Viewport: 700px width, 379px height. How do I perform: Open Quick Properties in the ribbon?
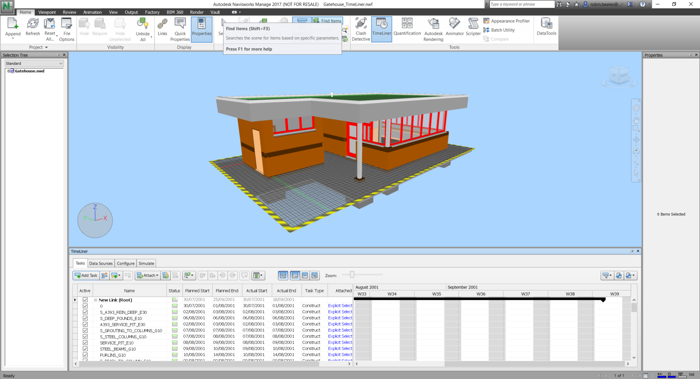coord(180,29)
